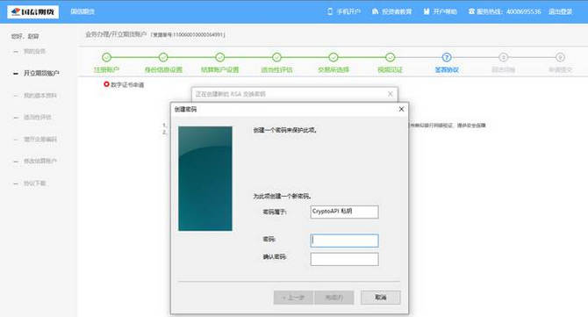Select 增开交易编码 in the left sidebar
588x317 pixels.
(40, 139)
